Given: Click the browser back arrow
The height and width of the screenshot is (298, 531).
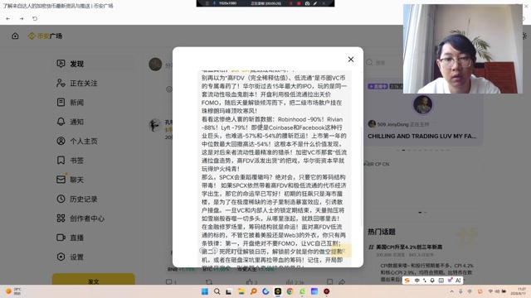Looking at the screenshot, I should tap(7, 18).
